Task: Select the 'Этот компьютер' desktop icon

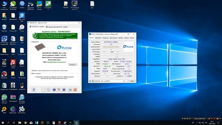Action: click(x=4, y=5)
